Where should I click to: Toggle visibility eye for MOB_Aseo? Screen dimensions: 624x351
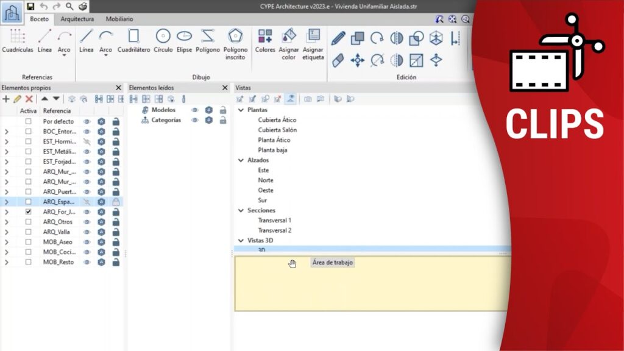(x=87, y=242)
